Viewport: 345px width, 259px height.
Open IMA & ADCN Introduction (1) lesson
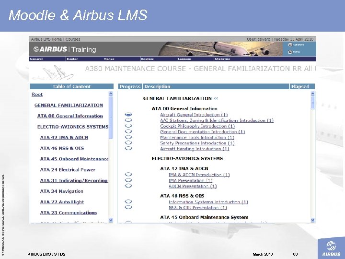click(x=199, y=175)
